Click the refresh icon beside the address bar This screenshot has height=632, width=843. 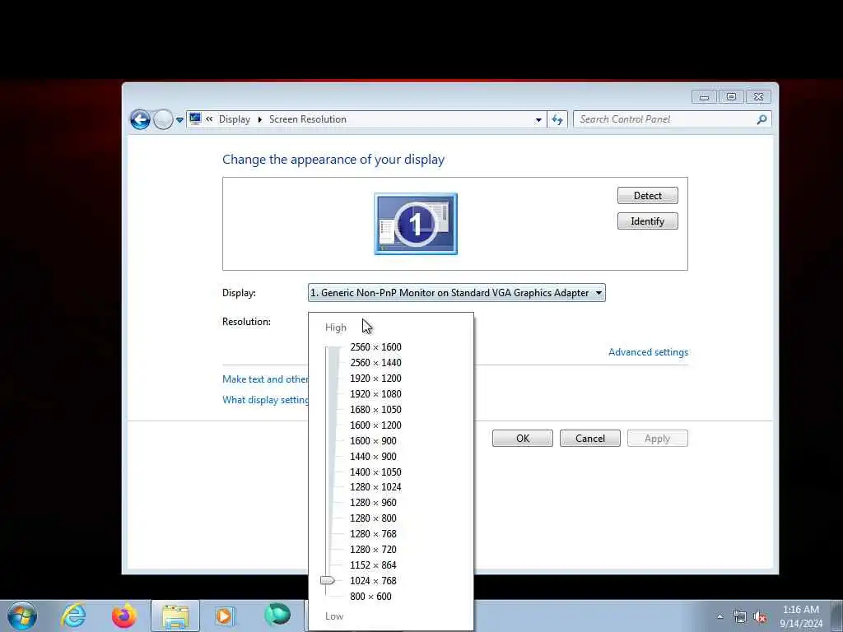pos(557,119)
